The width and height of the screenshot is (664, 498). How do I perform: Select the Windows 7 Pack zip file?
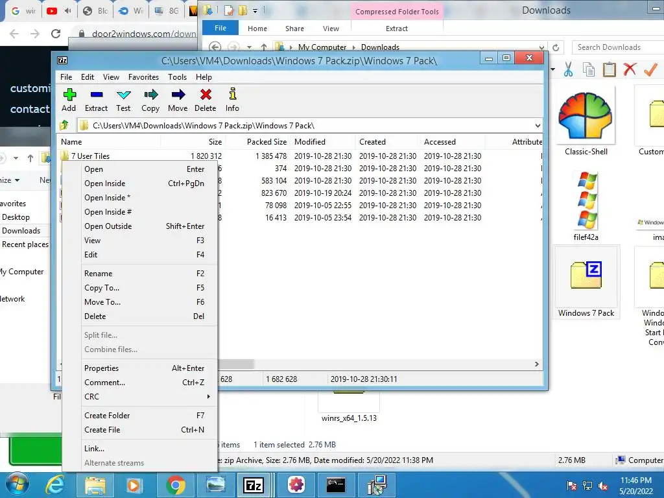[586, 283]
